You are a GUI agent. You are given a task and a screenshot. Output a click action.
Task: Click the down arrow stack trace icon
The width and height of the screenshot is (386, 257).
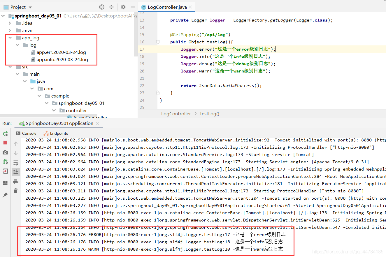[16, 153]
